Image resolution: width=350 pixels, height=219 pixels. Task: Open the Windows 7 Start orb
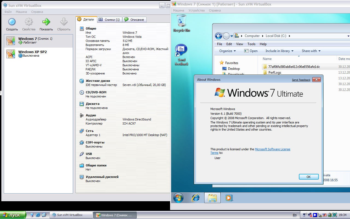[179, 198]
